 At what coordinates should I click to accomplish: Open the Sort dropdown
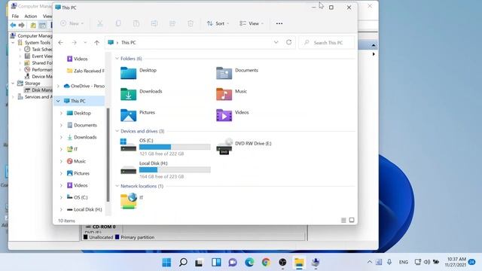218,23
